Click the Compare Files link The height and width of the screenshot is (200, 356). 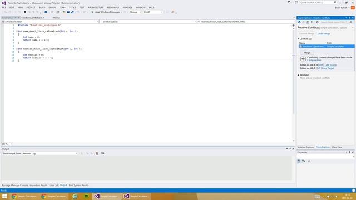[314, 60]
